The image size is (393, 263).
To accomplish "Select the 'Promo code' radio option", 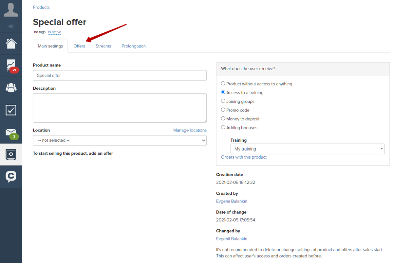I will pyautogui.click(x=223, y=110).
